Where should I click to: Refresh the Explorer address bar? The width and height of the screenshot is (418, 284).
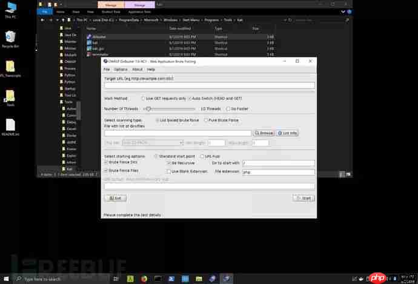(x=290, y=20)
